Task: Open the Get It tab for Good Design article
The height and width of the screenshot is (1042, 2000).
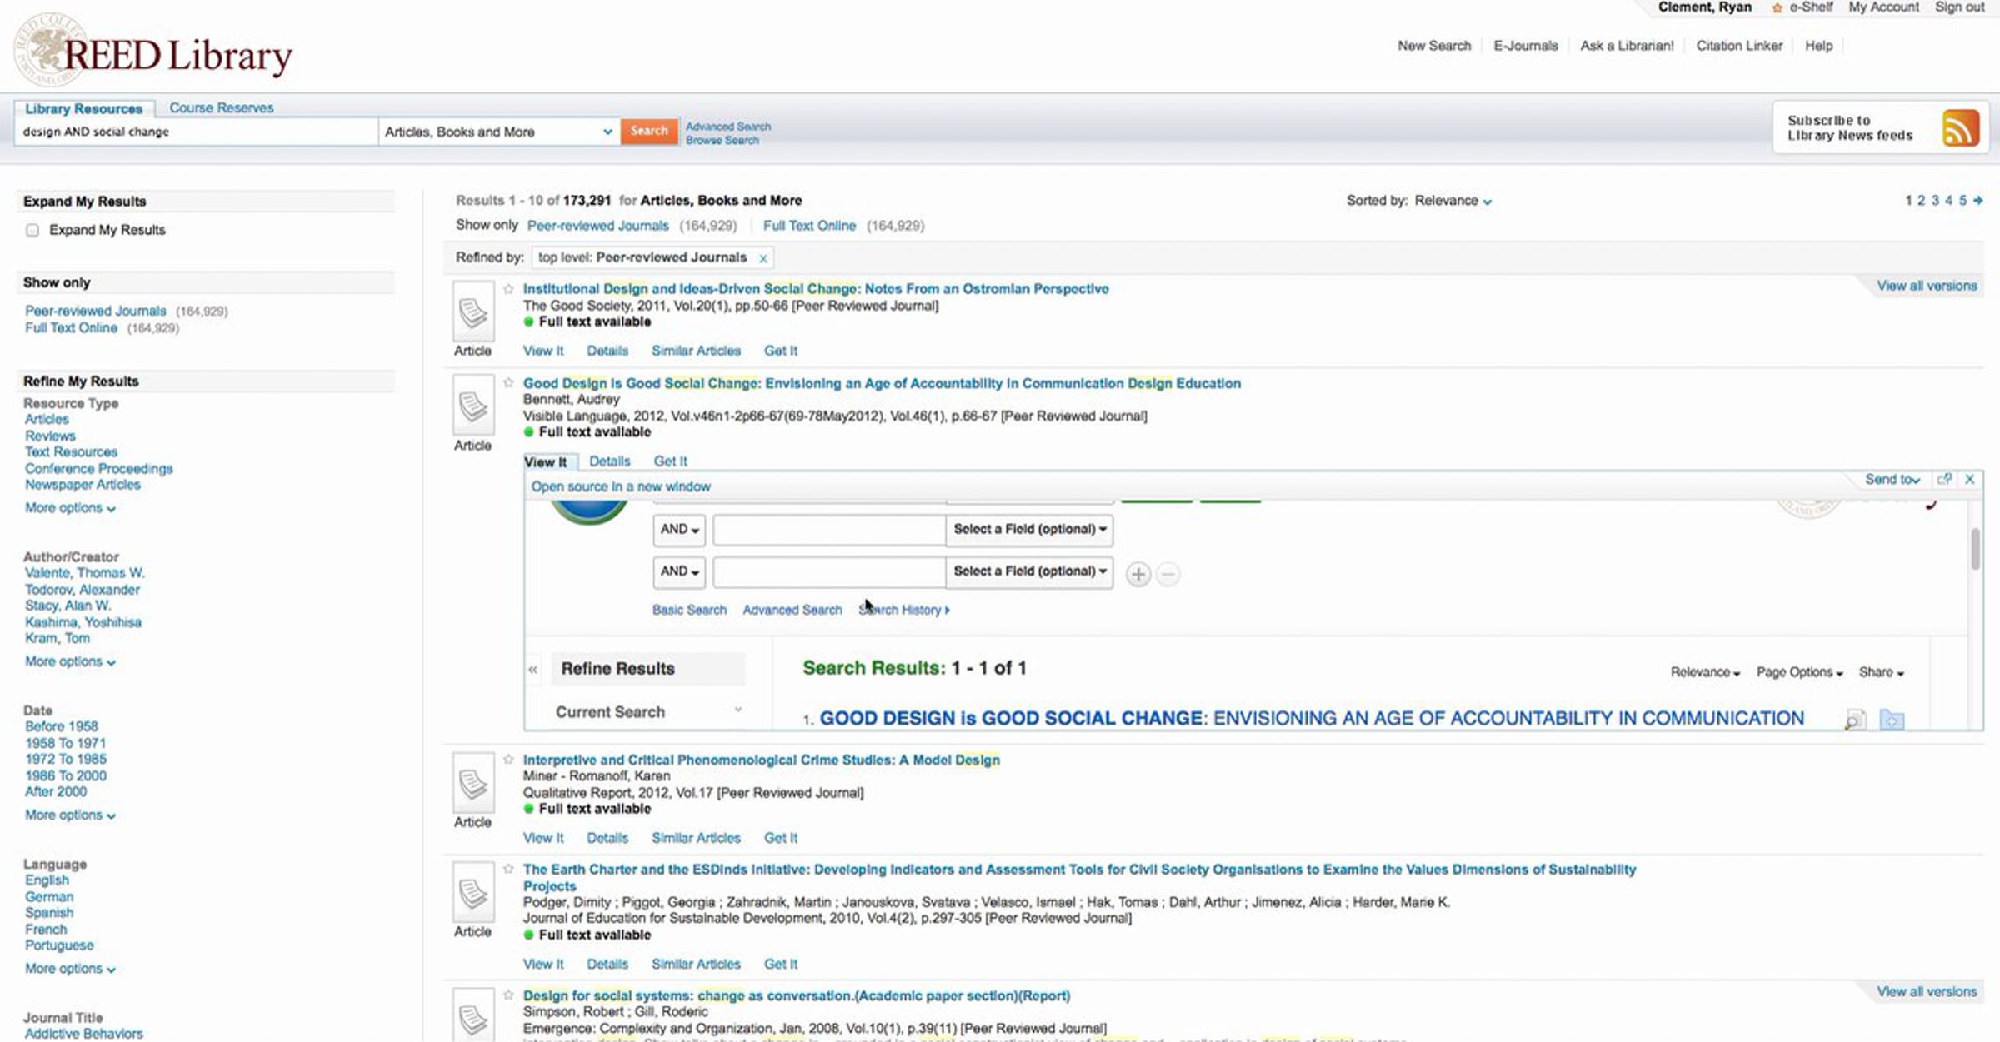Action: (x=671, y=461)
